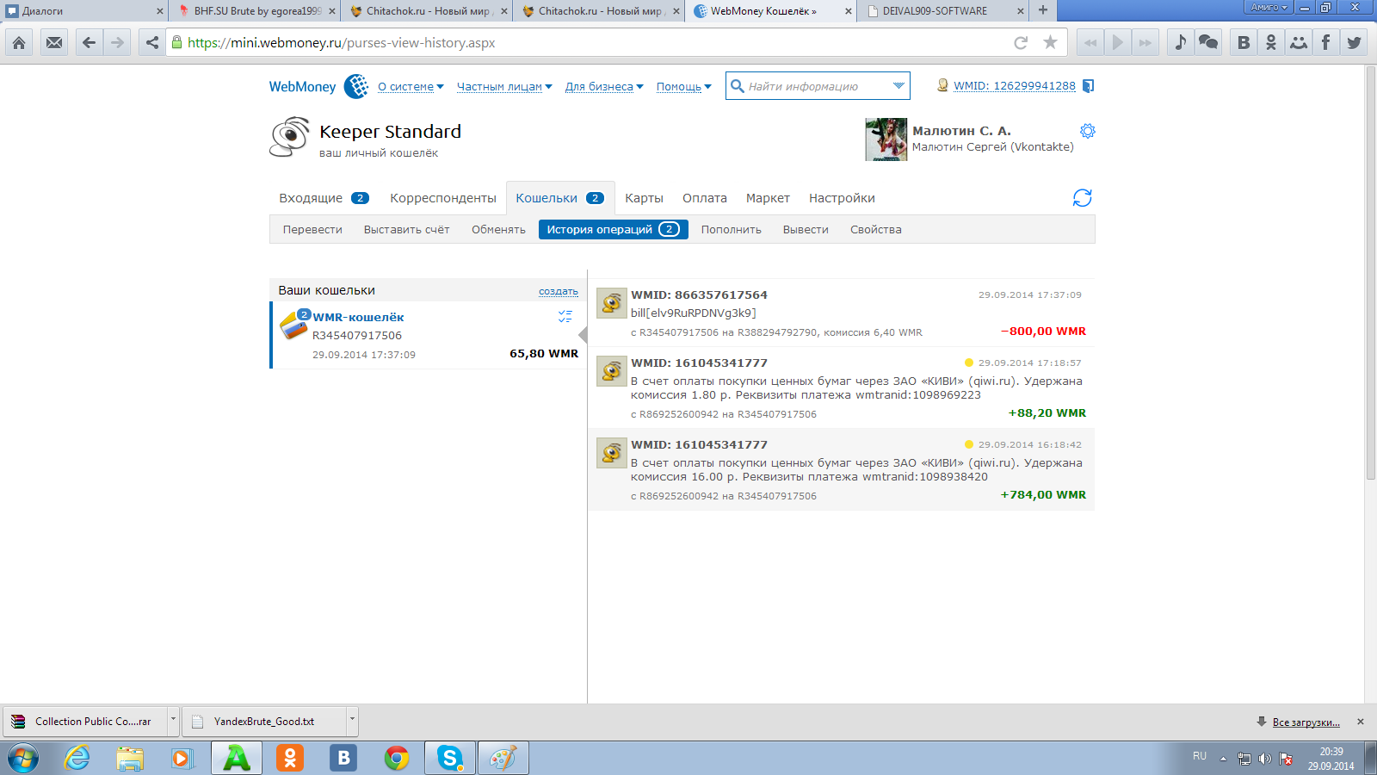Click the icon of the +784,00 WMR transaction
1377x775 pixels.
pyautogui.click(x=612, y=453)
